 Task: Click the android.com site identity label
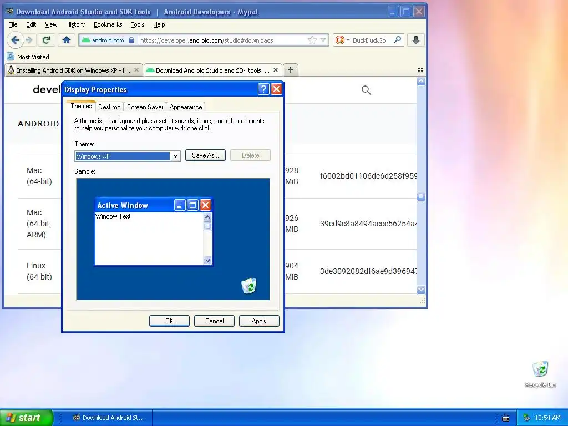[108, 40]
